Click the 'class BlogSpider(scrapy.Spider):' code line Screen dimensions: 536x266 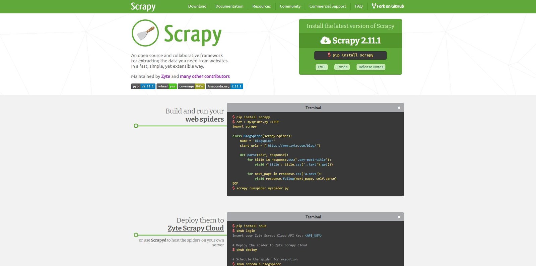pyautogui.click(x=262, y=136)
